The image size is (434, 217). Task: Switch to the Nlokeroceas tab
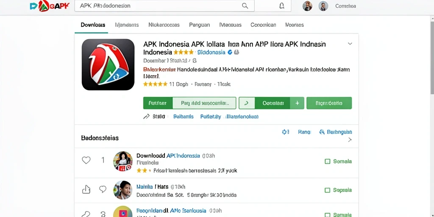[x=164, y=25]
